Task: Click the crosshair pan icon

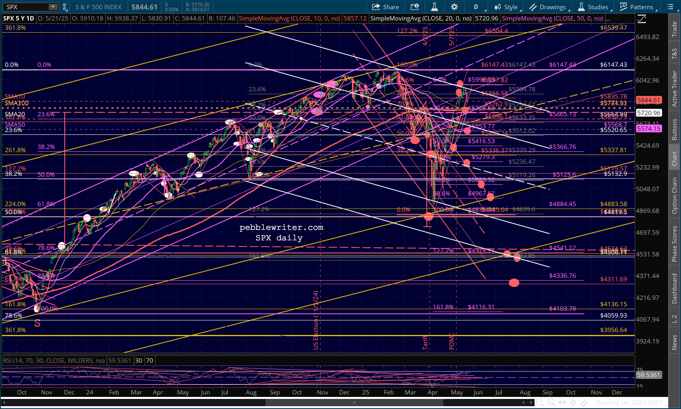Action: pos(573,402)
